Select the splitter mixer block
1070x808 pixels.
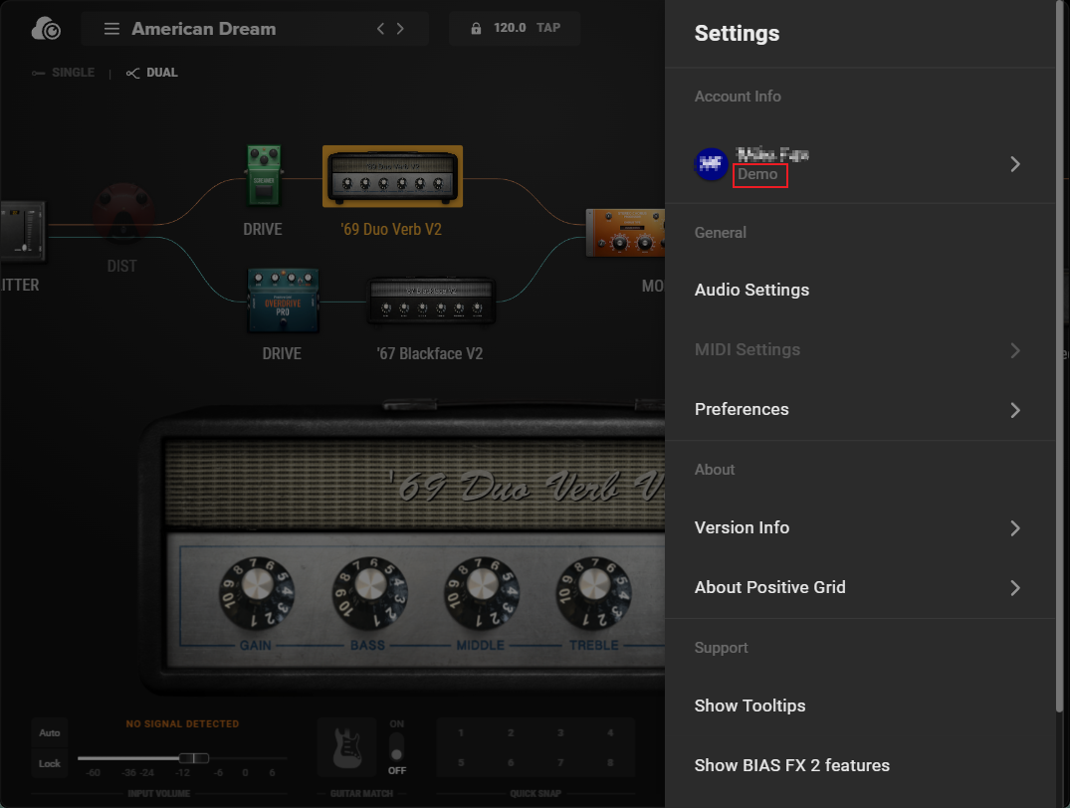(x=23, y=231)
